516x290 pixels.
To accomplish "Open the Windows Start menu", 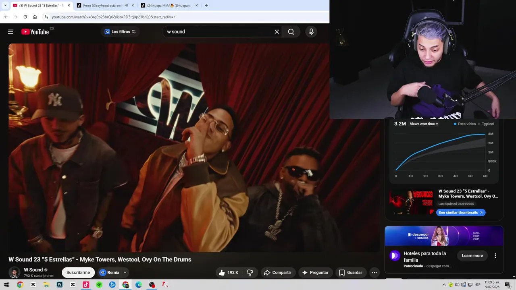I will pyautogui.click(x=6, y=285).
